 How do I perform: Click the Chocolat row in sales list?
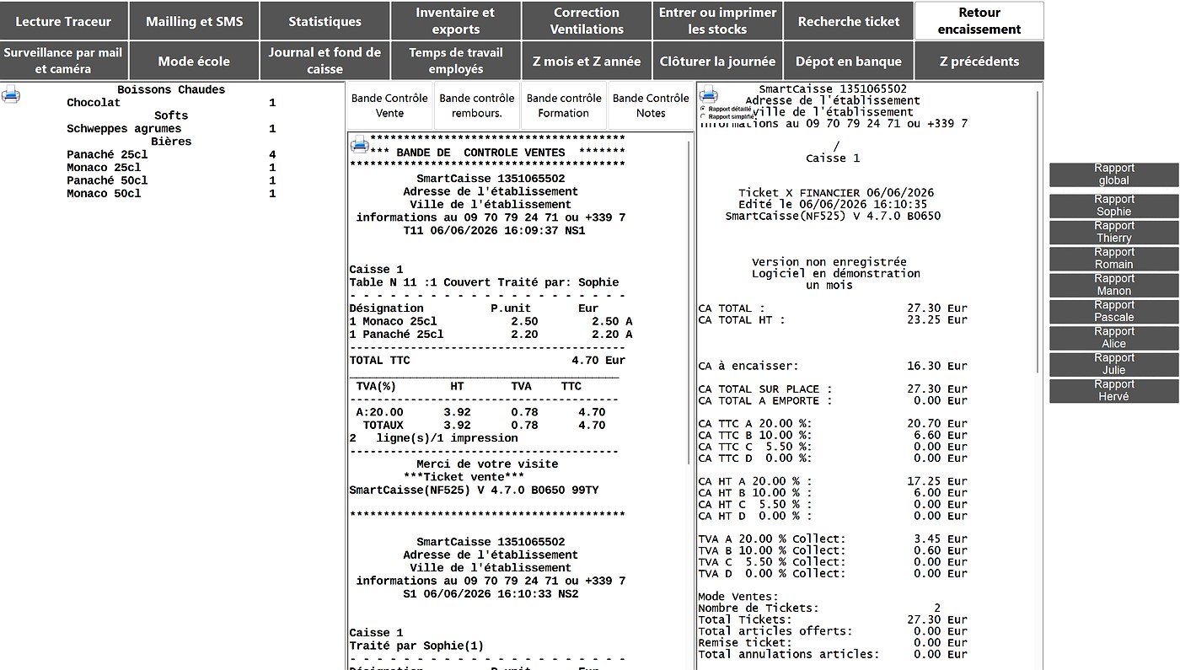click(171, 103)
